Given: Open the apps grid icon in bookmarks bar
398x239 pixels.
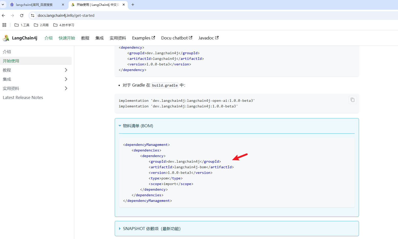Looking at the screenshot, I should tap(4, 25).
